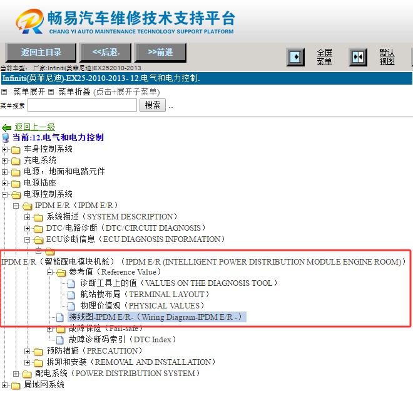The height and width of the screenshot is (410, 413).
Task: Click the 拆卸和安装 folder icon
Action: coord(38,363)
